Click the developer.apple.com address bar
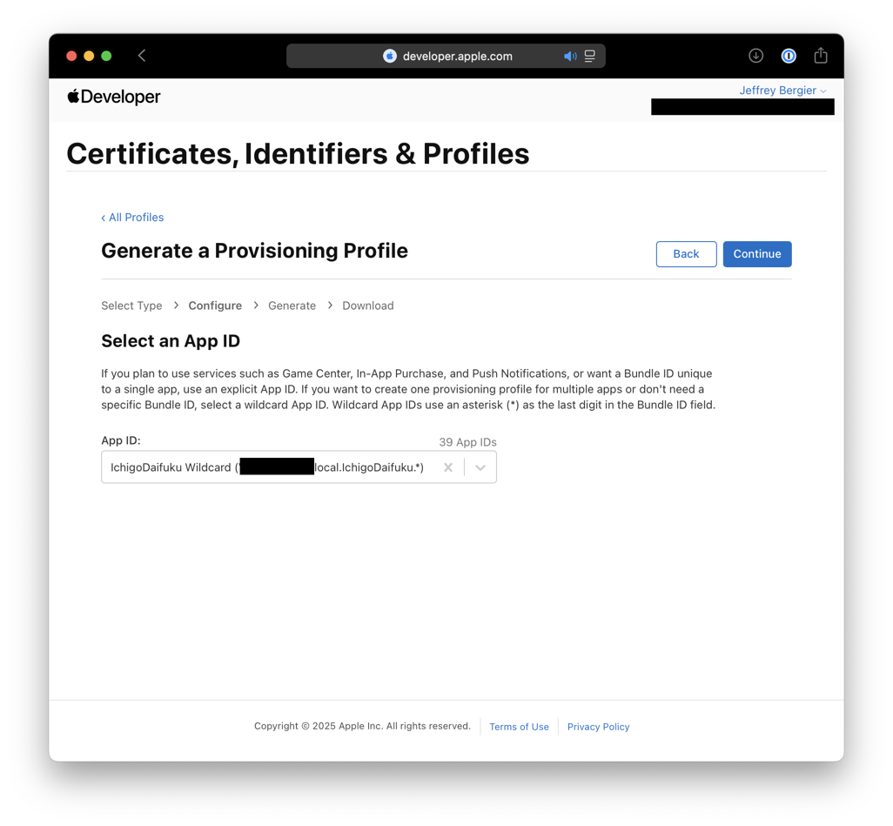This screenshot has height=826, width=893. [458, 57]
